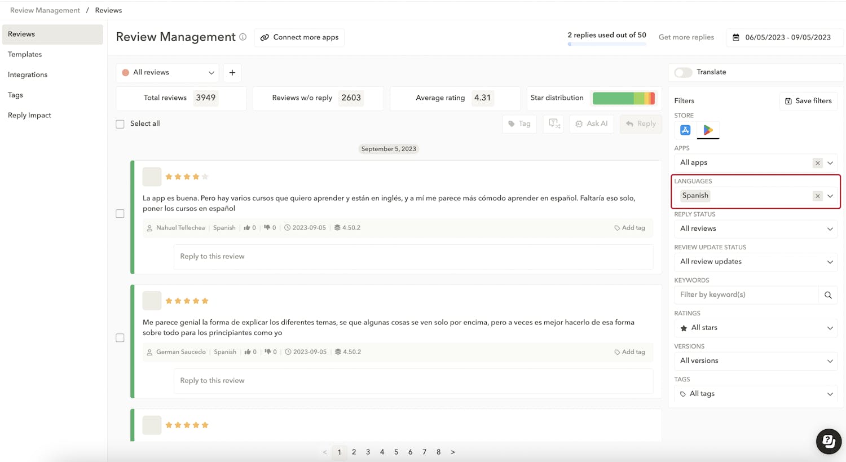Screen dimensions: 846x462
Task: Open the Ratings All stars dropdown
Action: (x=756, y=328)
